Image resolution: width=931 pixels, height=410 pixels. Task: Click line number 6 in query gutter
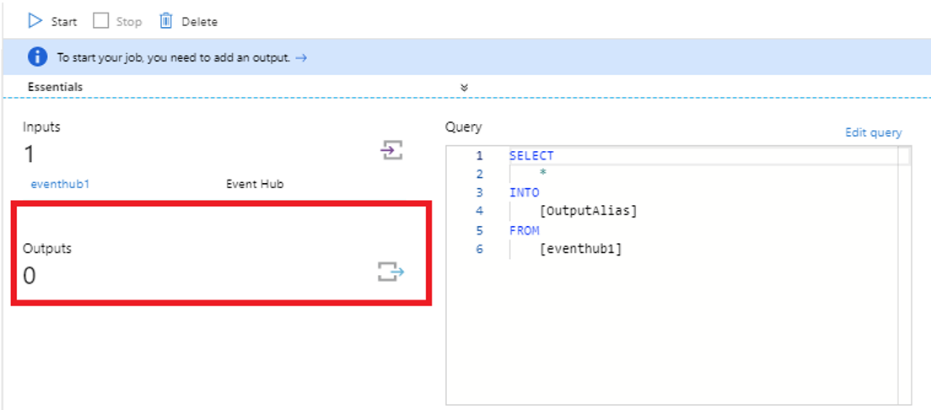point(480,249)
